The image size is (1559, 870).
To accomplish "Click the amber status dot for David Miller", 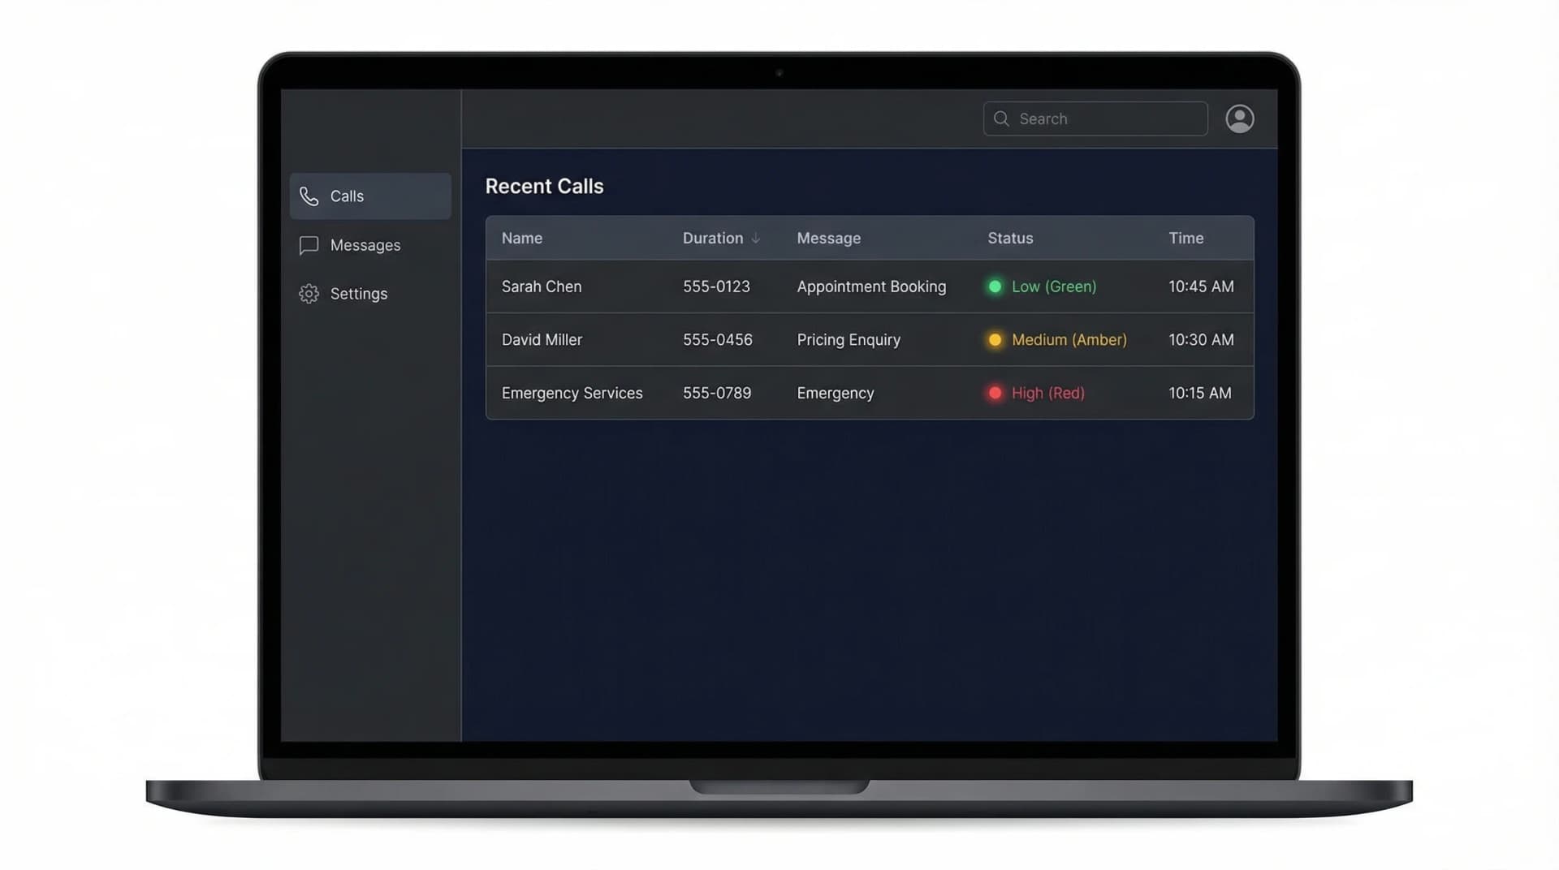I will (x=995, y=340).
